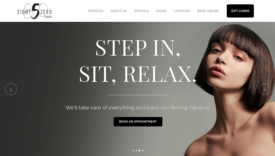Click the Gift Cards button
This screenshot has width=275, height=156.
click(240, 11)
